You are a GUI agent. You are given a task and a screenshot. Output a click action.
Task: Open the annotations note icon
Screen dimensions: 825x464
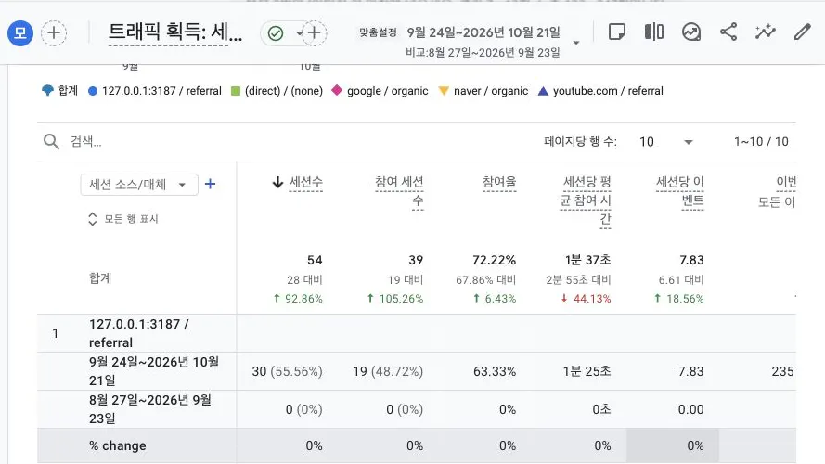616,32
